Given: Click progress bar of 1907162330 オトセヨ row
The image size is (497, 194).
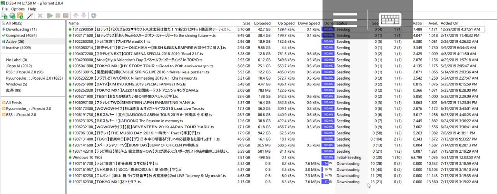Looking at the screenshot, I should (328, 182).
